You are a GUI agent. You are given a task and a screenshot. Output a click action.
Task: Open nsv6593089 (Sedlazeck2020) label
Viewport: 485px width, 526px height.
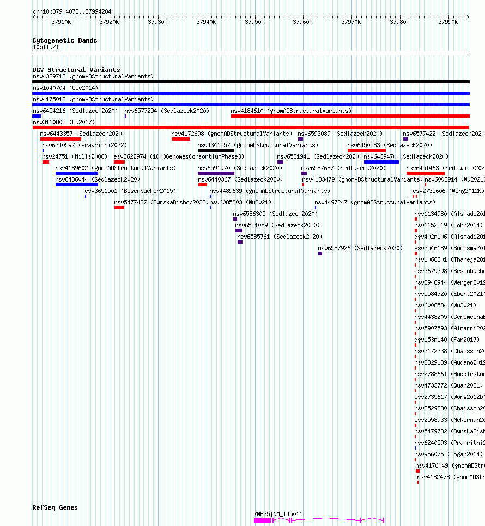340,134
